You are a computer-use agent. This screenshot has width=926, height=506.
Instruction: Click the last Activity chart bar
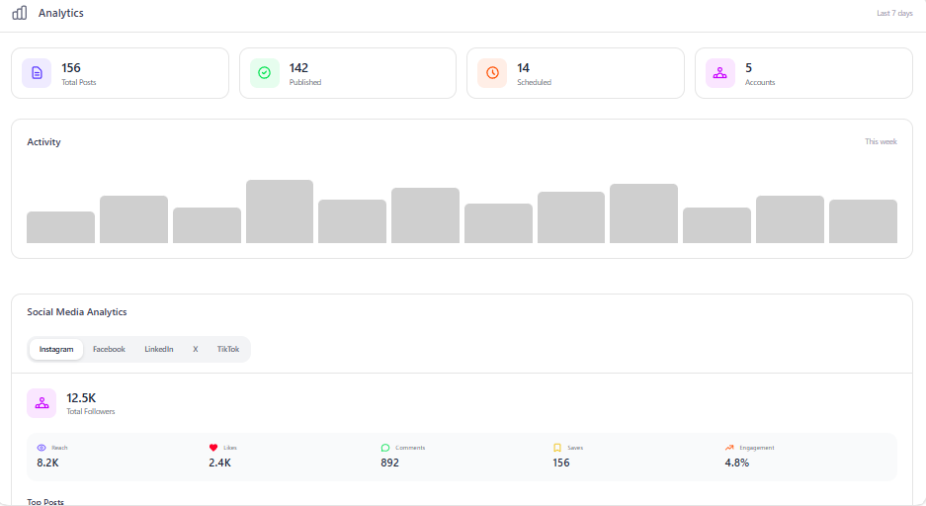tap(863, 221)
